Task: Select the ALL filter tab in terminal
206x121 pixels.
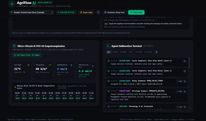Action: coord(109,52)
